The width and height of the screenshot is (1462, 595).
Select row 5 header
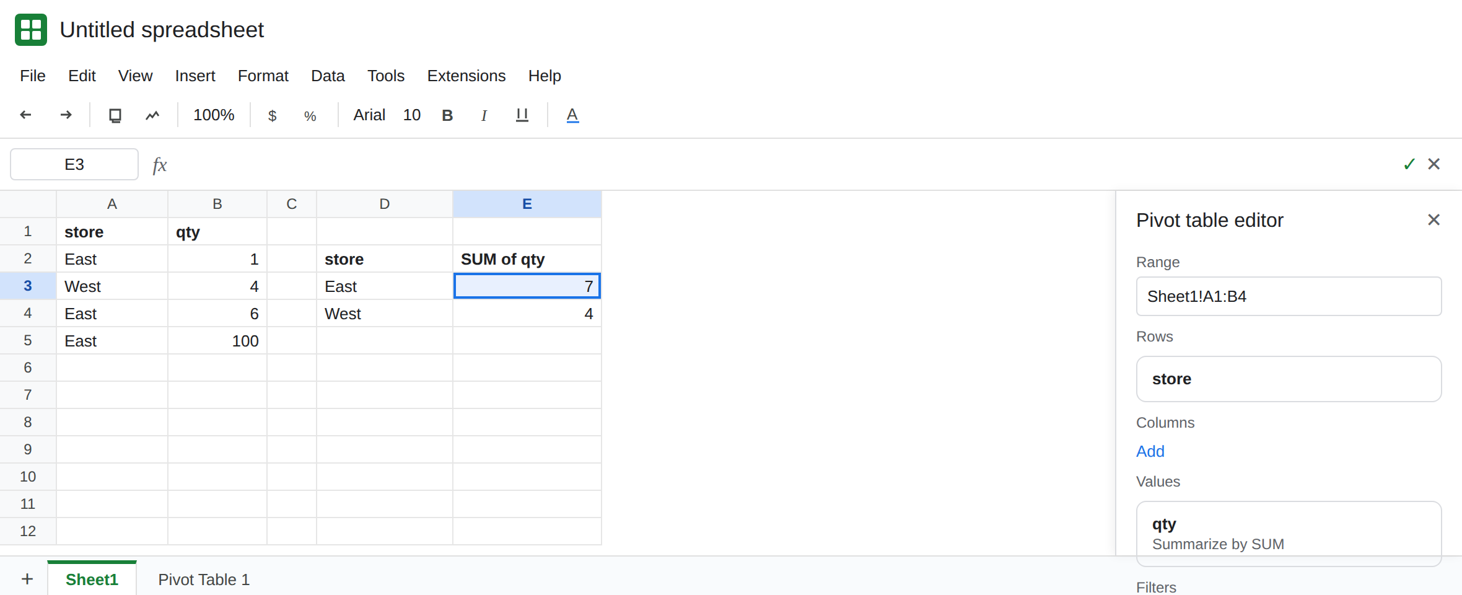click(x=28, y=340)
